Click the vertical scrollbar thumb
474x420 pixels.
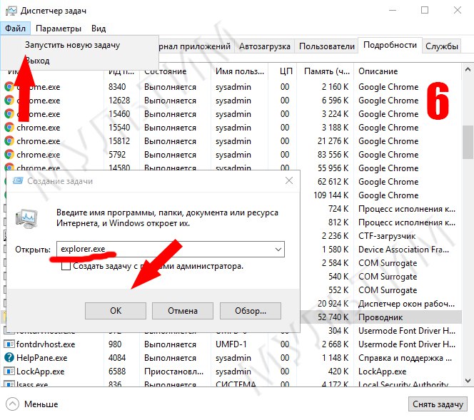[468, 142]
